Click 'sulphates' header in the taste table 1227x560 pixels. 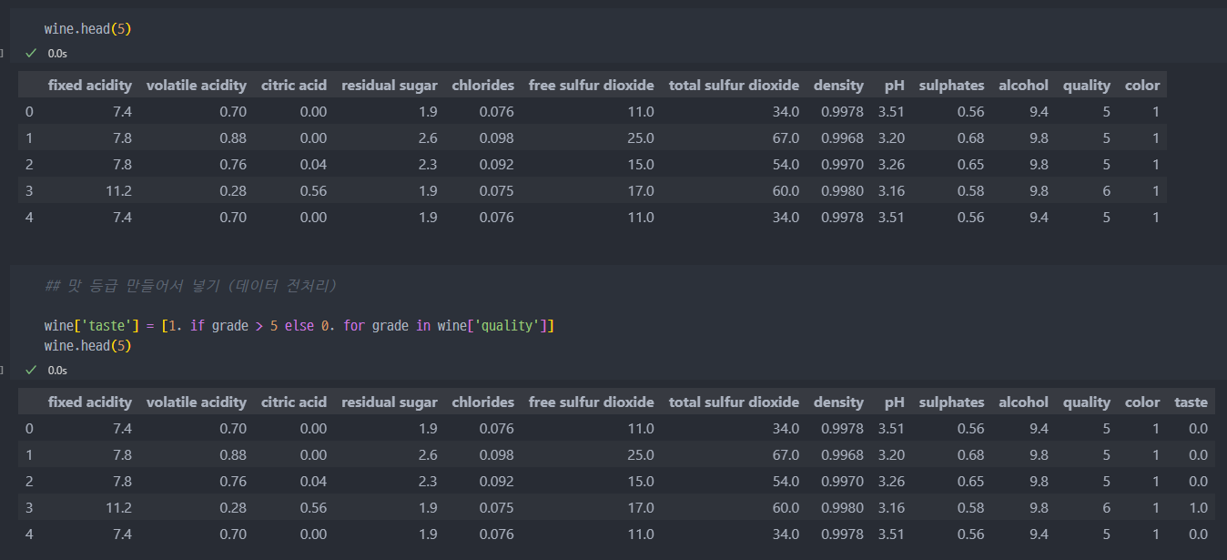952,402
